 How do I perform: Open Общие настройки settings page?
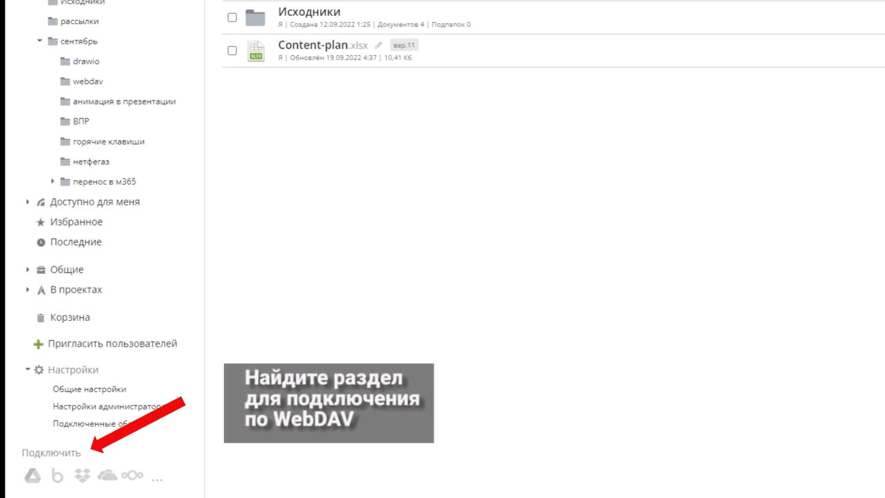pos(89,389)
